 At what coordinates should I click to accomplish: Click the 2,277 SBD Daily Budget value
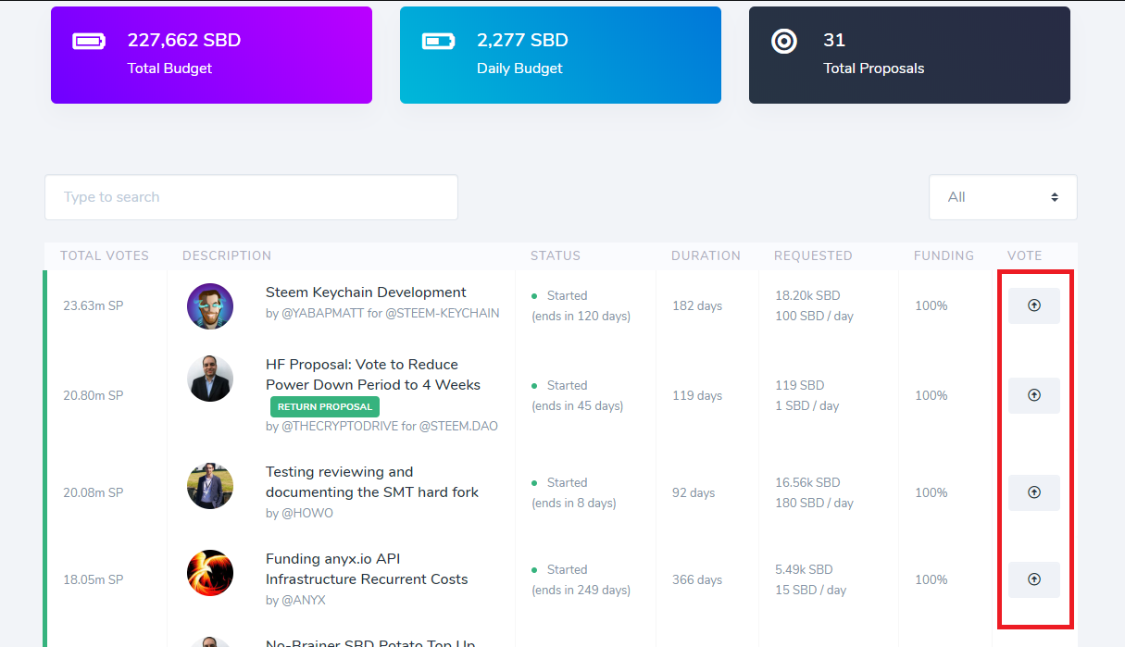[x=522, y=41]
